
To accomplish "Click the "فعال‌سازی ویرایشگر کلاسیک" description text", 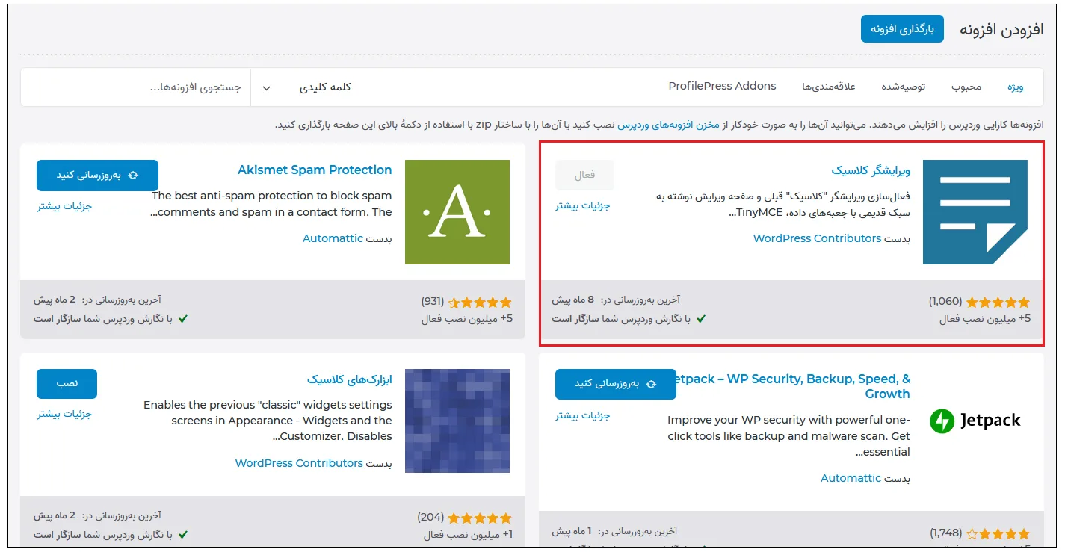I will [783, 205].
